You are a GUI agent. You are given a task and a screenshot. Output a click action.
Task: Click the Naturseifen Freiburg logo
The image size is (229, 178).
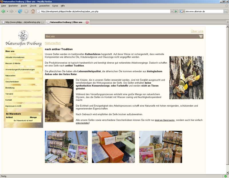tap(23, 38)
